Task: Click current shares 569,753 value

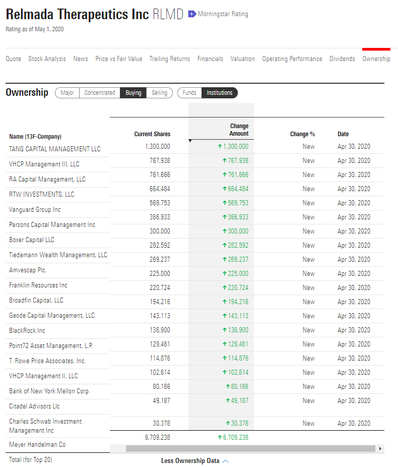Action: pyautogui.click(x=160, y=203)
